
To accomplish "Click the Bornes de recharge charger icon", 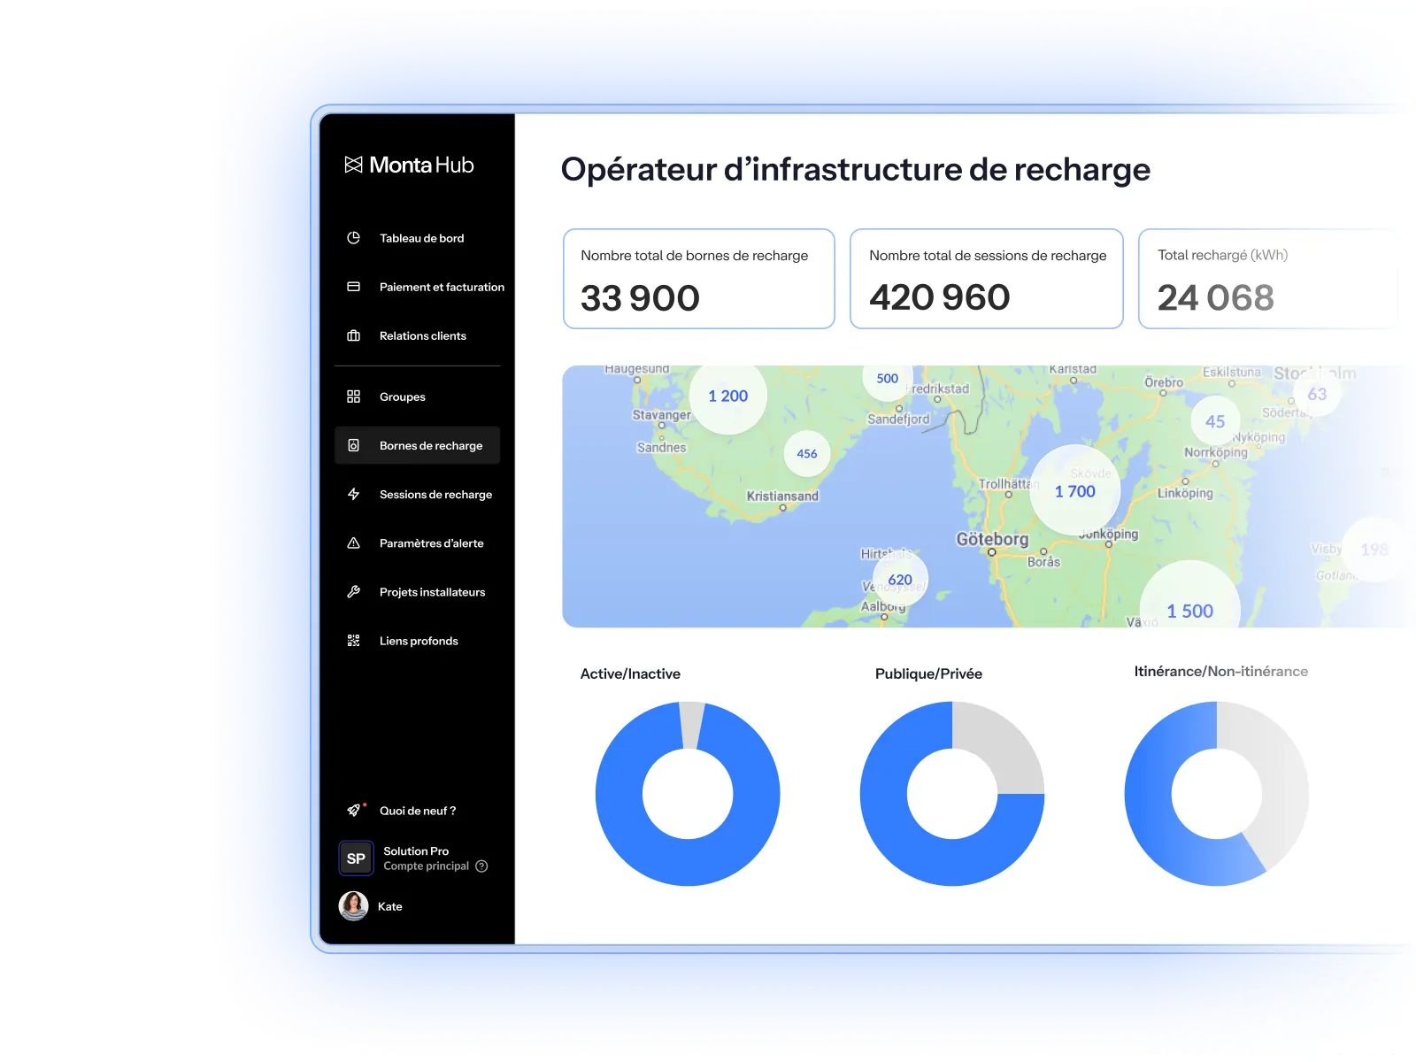I will click(353, 445).
